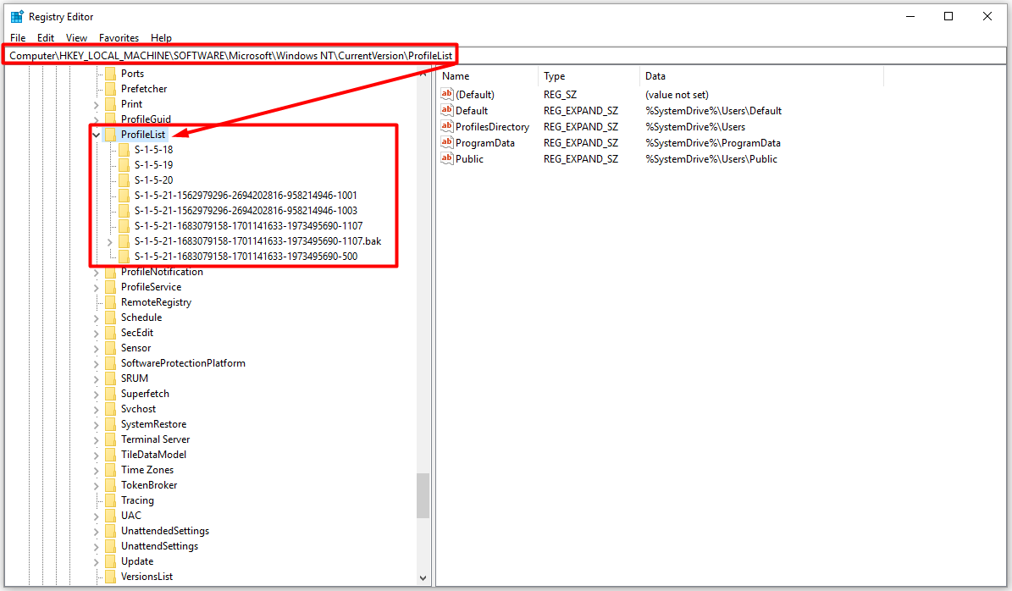The image size is (1012, 591).
Task: Select the key ending in 958214946-1003
Action: tap(246, 210)
